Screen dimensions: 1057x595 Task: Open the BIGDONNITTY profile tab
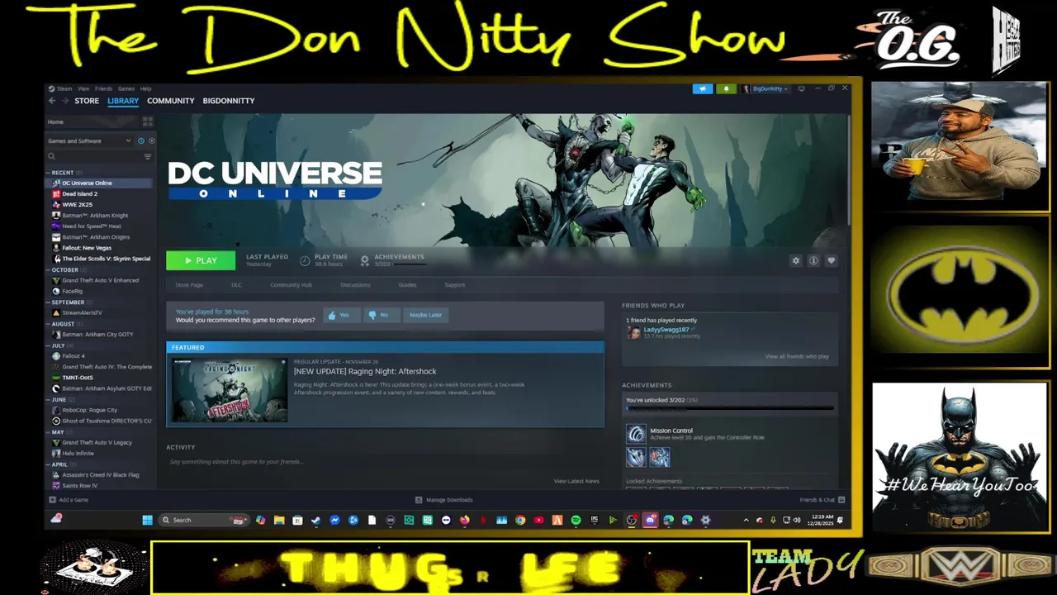(229, 101)
